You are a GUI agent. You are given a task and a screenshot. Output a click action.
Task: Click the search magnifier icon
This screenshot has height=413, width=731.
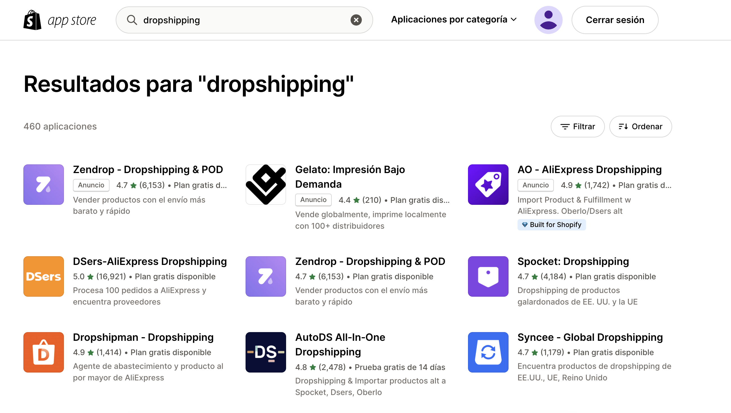[132, 20]
